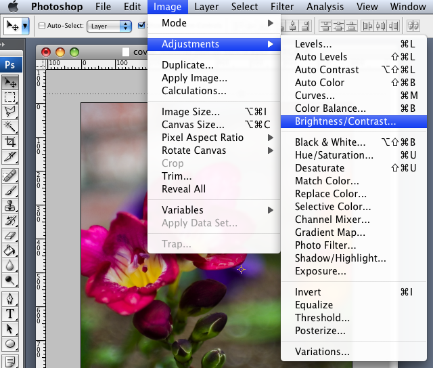Click distribute right edges icon
This screenshot has height=368, width=433.
[x=393, y=26]
